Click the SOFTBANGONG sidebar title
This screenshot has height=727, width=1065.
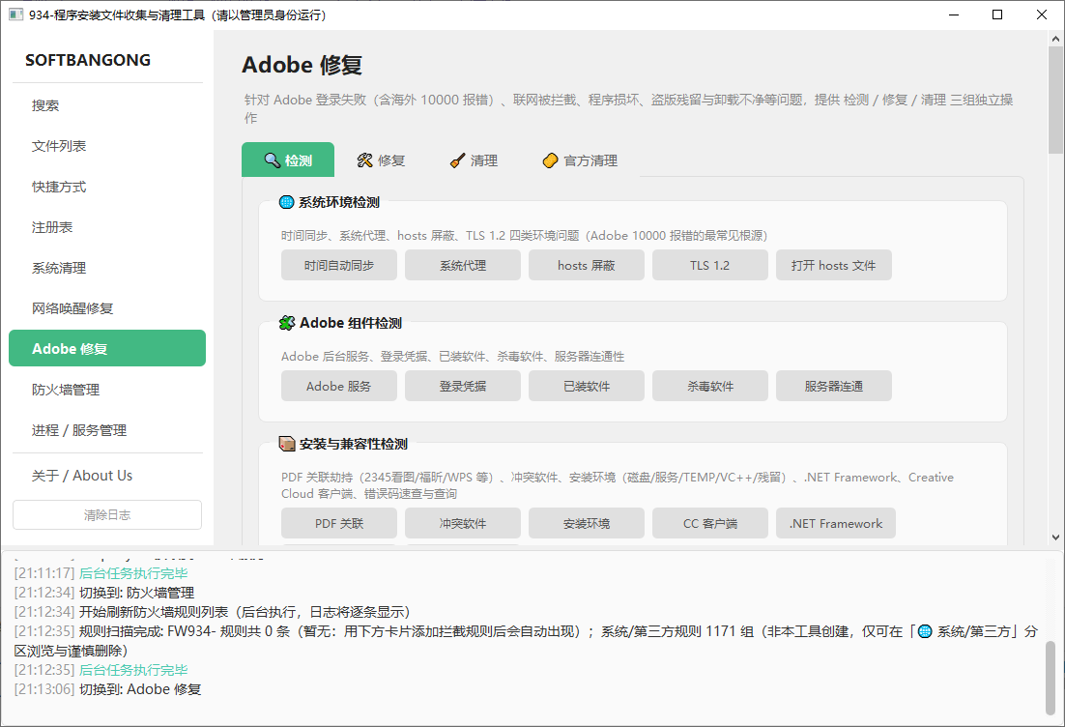(x=88, y=60)
